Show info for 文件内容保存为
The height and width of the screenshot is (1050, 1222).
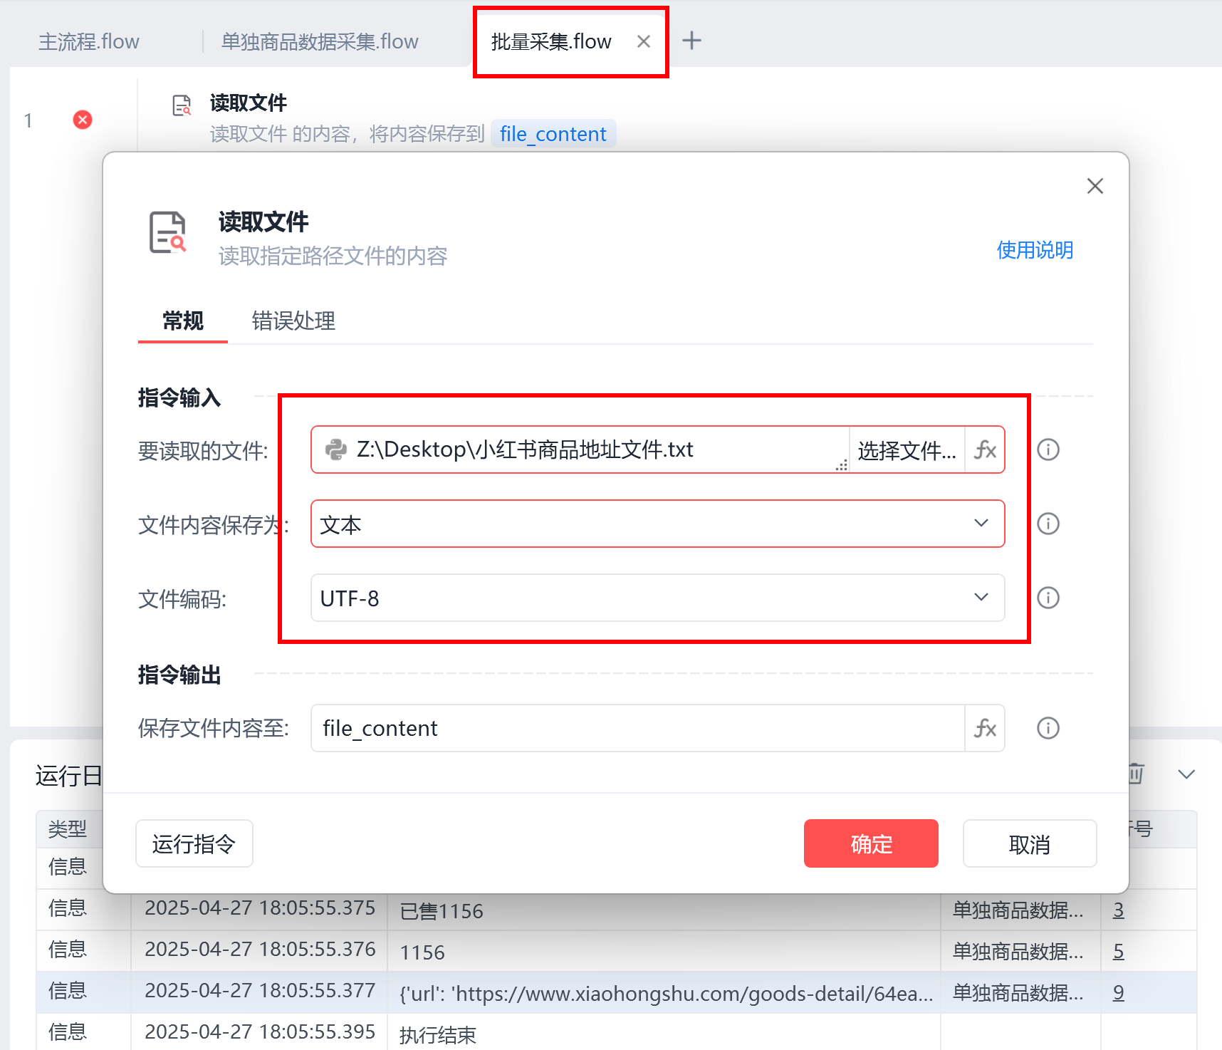tap(1048, 524)
